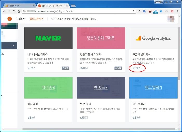The image size is (182, 132).
Task: Click the google profile button in title bar
Action: pos(158,2)
